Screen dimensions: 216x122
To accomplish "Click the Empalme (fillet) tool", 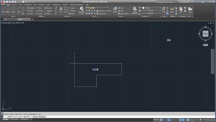I will [48, 11].
